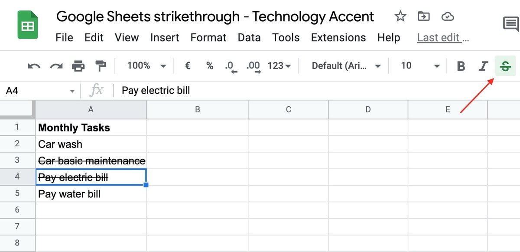This screenshot has width=520, height=252.
Task: Click the fx function icon
Action: (96, 90)
